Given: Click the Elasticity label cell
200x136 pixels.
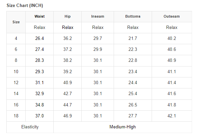Looking at the screenshot, I should 30,127.
